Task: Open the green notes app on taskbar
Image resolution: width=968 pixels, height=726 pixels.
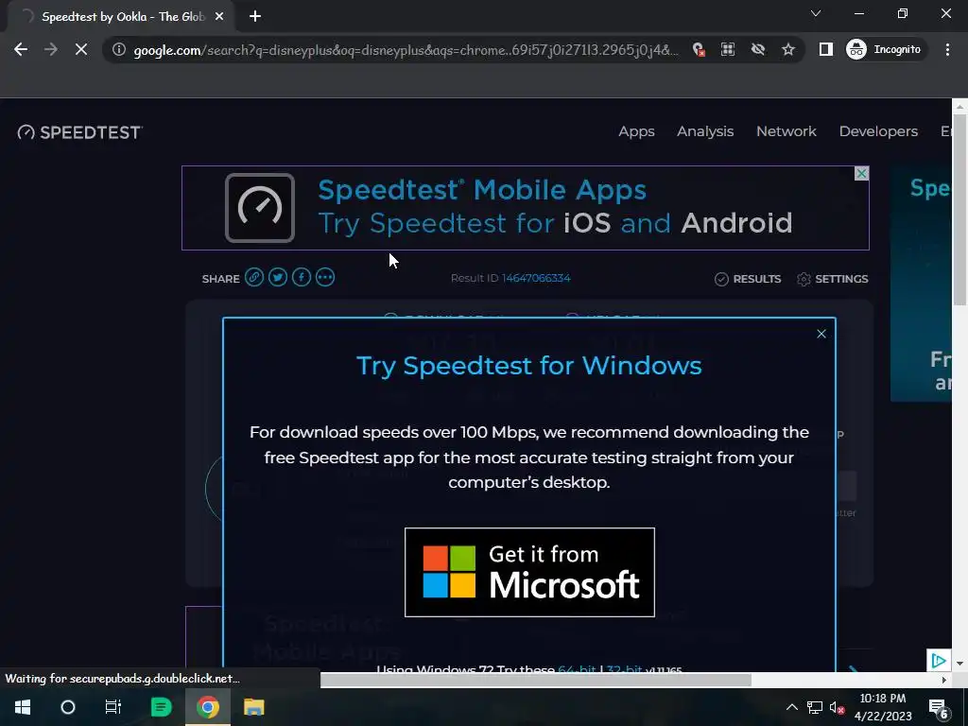Action: pyautogui.click(x=161, y=707)
